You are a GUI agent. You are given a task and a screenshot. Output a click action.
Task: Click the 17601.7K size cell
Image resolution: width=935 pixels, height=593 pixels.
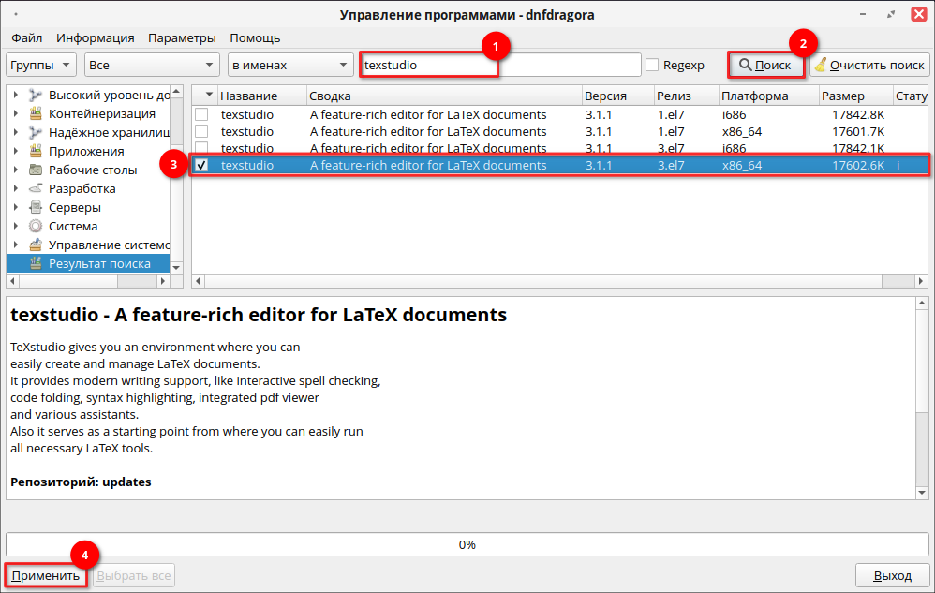click(858, 131)
